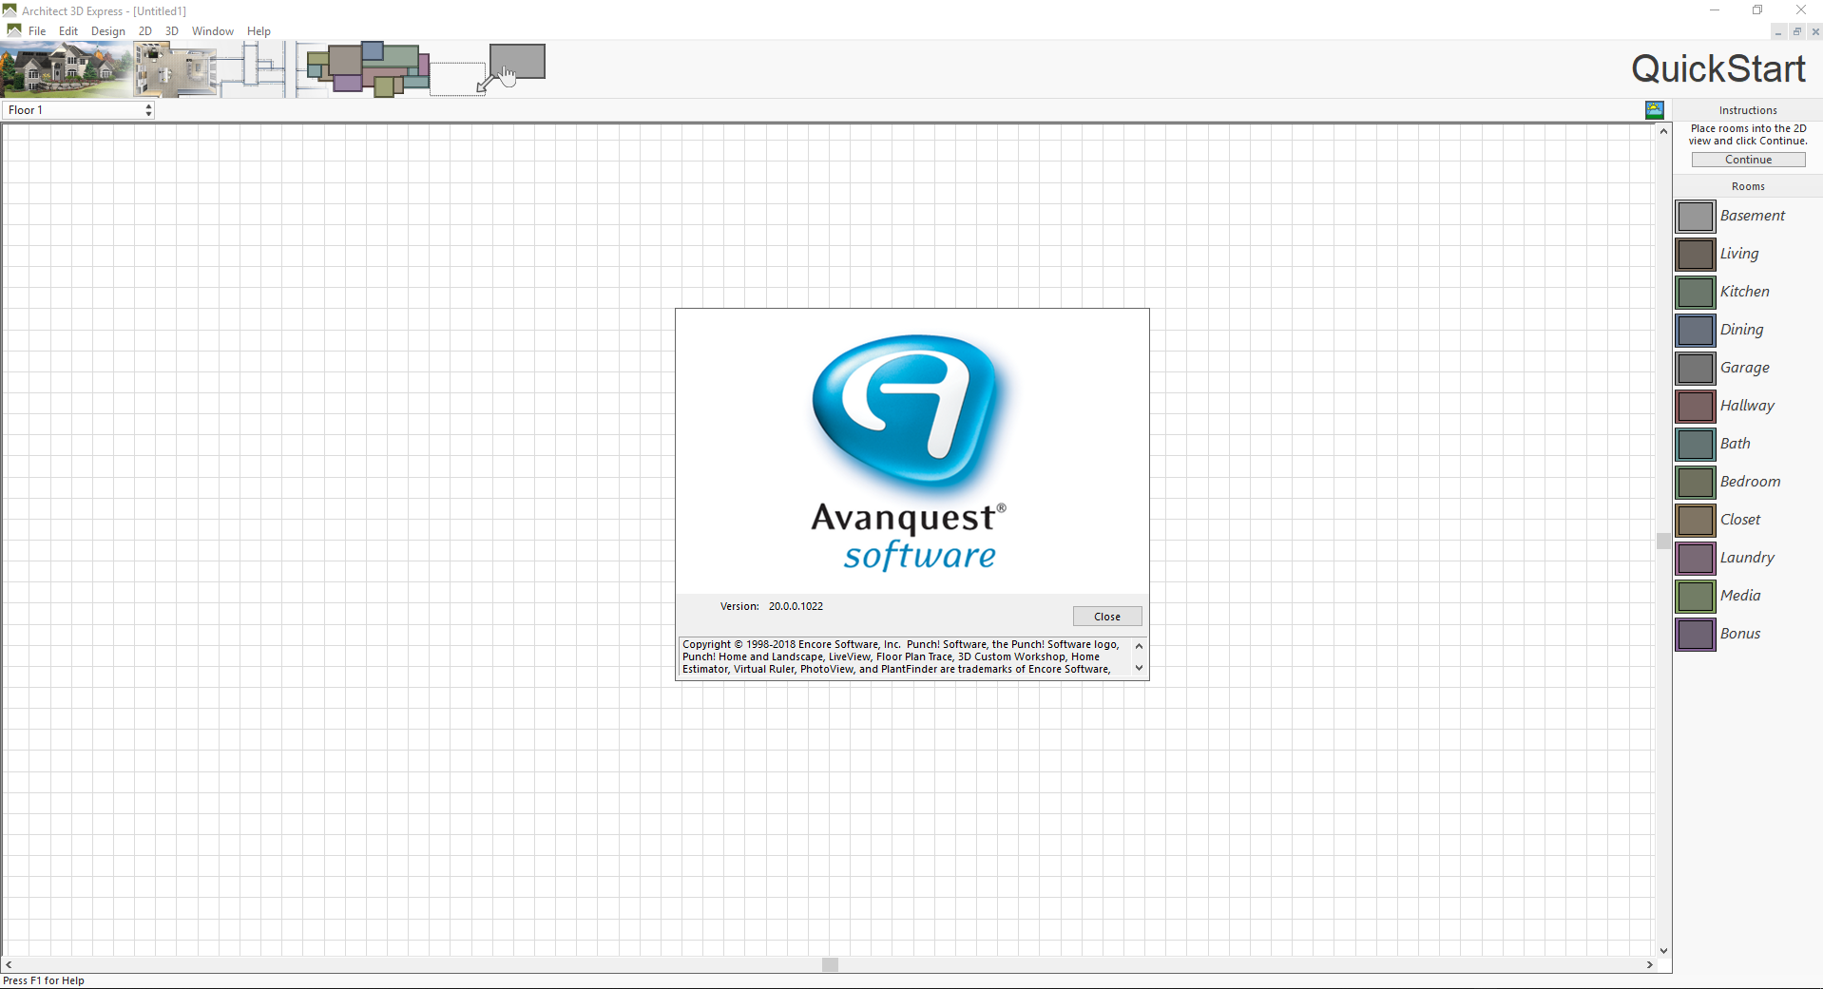Choose the Bonus room swatch

pyautogui.click(x=1696, y=635)
